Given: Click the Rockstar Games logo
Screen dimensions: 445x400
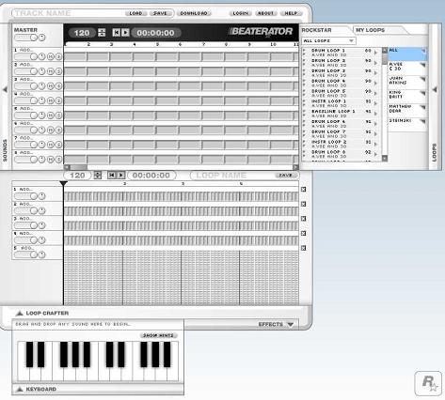Looking at the screenshot, I should coord(428,383).
